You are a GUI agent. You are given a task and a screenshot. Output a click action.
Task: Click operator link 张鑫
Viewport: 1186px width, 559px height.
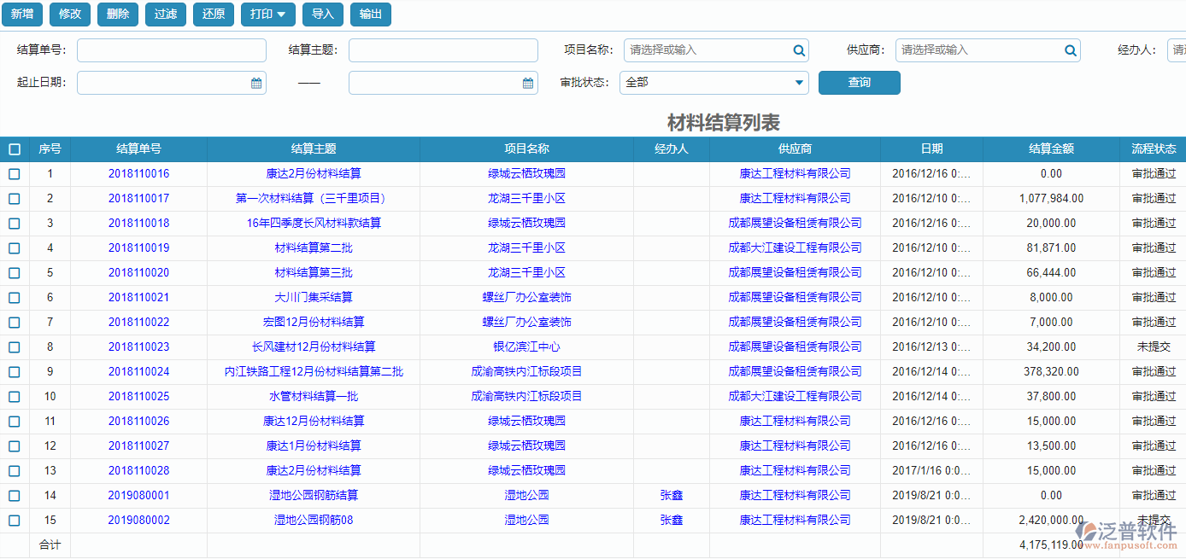point(672,495)
